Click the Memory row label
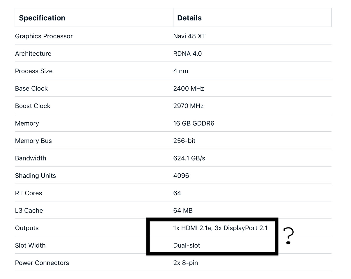This screenshot has height=279, width=351. [27, 124]
